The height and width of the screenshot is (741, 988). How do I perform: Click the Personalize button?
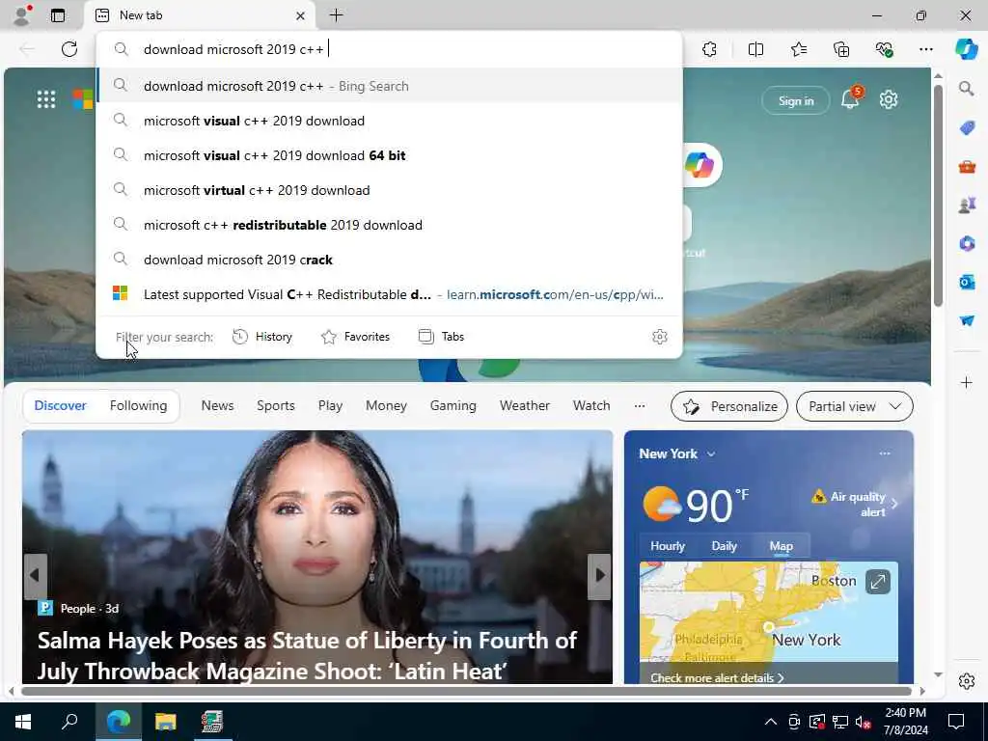(x=729, y=406)
